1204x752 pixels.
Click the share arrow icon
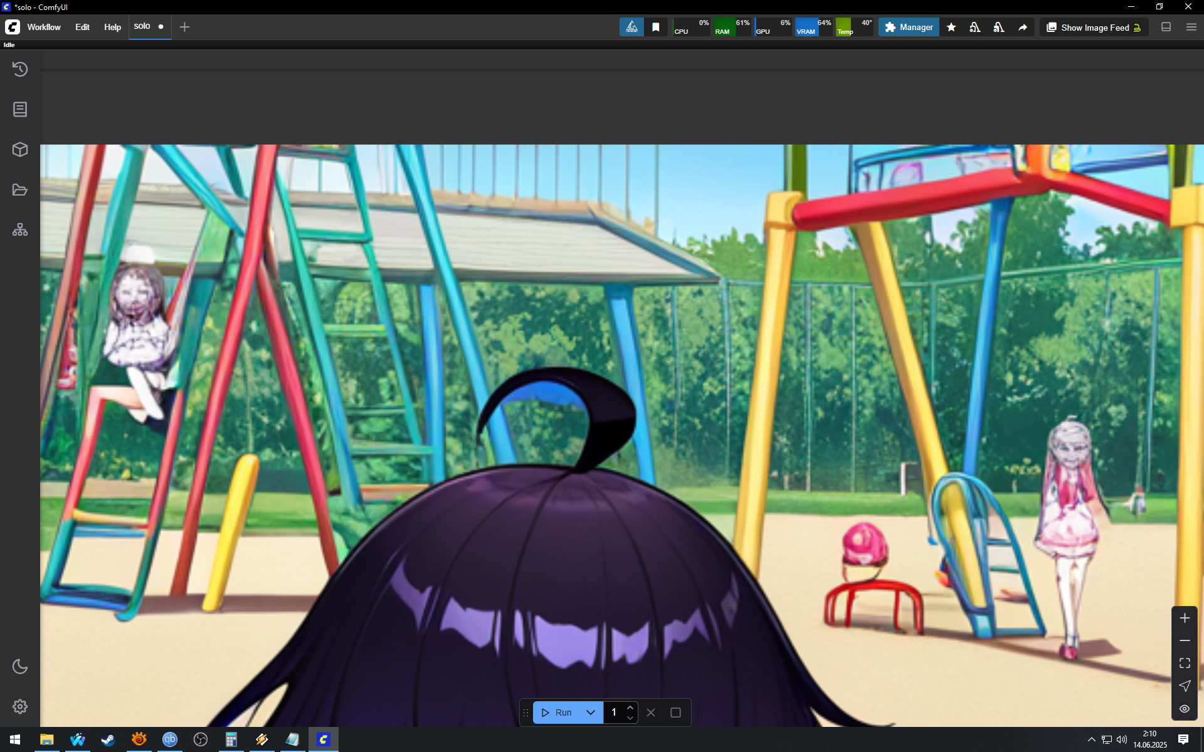click(x=1023, y=27)
